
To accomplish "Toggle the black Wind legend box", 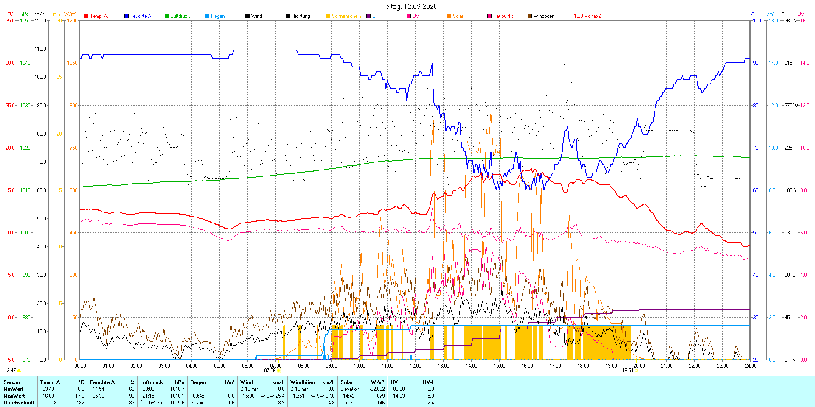I will click(x=247, y=16).
